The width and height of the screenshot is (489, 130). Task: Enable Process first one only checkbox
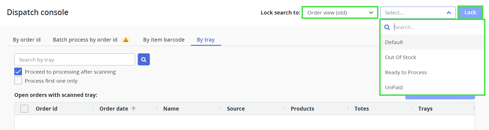pos(18,80)
